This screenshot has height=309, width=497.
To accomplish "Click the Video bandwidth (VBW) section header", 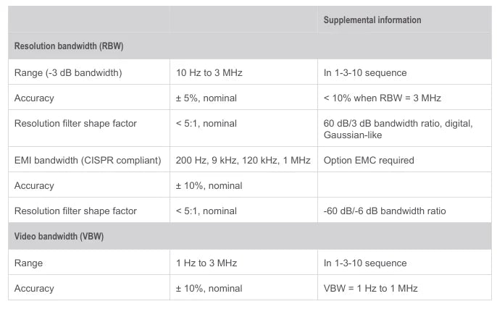I will (x=59, y=236).
